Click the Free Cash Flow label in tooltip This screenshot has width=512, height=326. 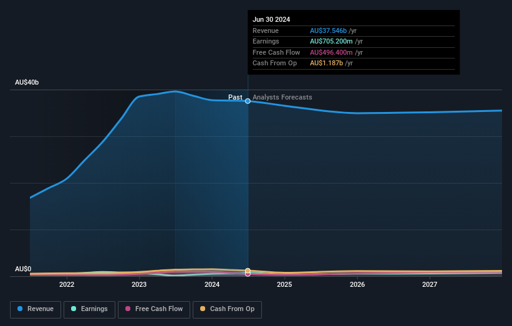(276, 52)
